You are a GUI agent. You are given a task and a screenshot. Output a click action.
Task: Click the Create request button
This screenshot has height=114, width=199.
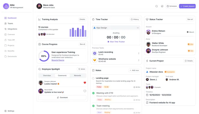pyautogui.click(x=187, y=6)
